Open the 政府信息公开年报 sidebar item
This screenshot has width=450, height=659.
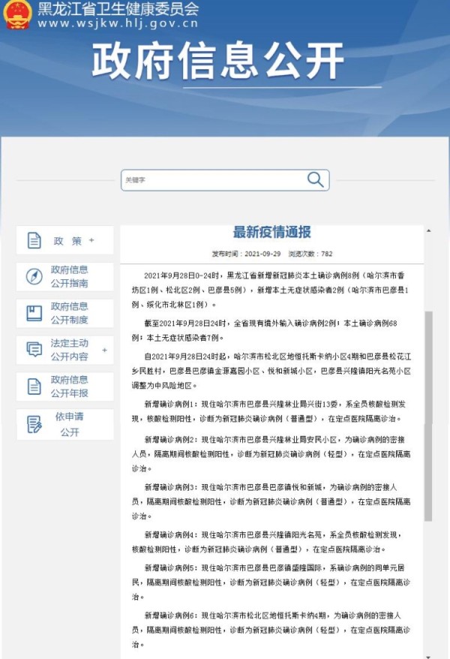(x=69, y=386)
